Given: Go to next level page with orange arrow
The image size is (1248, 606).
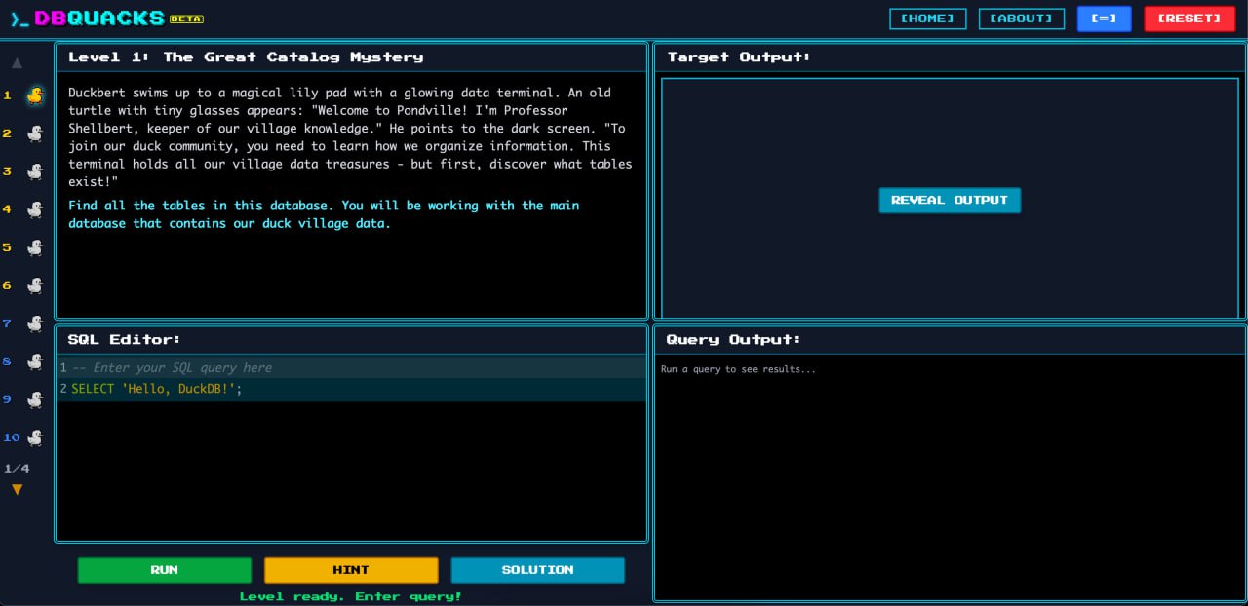Looking at the screenshot, I should (x=17, y=489).
